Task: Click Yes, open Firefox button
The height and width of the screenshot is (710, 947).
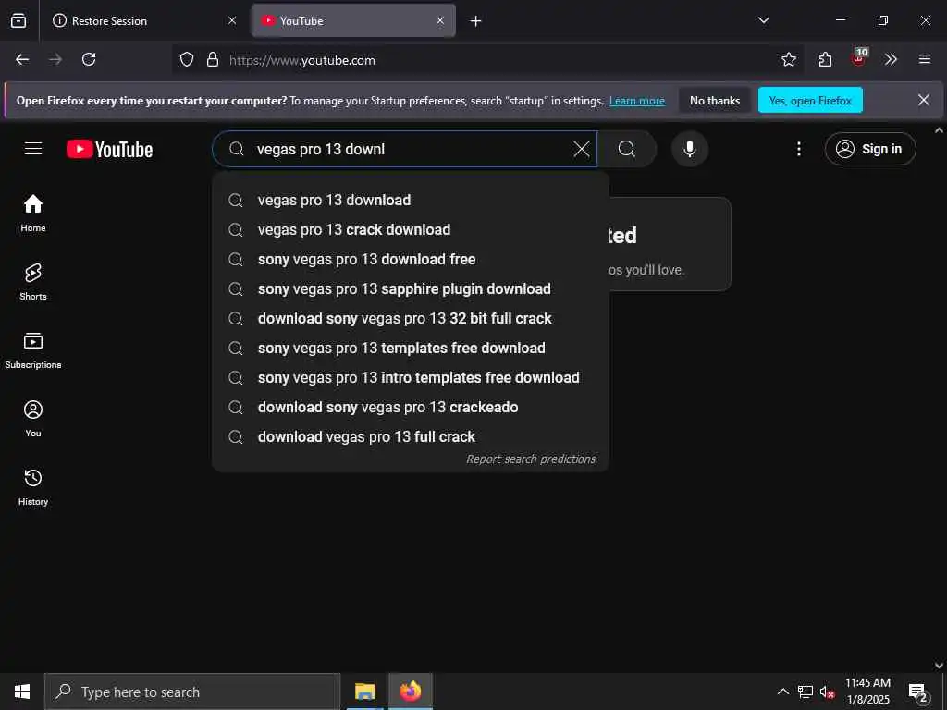Action: coord(810,100)
